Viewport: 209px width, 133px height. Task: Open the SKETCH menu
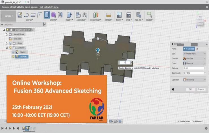click(x=29, y=20)
